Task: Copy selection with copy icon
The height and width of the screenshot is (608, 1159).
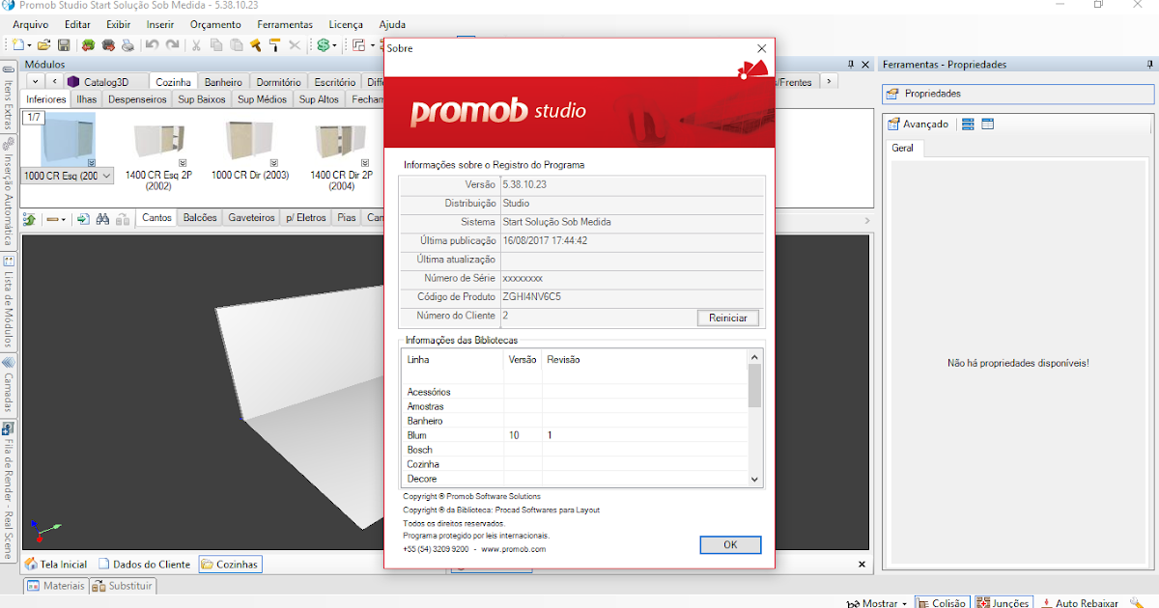Action: point(216,44)
